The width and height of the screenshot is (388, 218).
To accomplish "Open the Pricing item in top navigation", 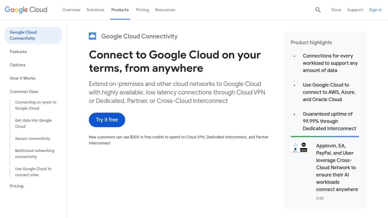I will pos(142,10).
